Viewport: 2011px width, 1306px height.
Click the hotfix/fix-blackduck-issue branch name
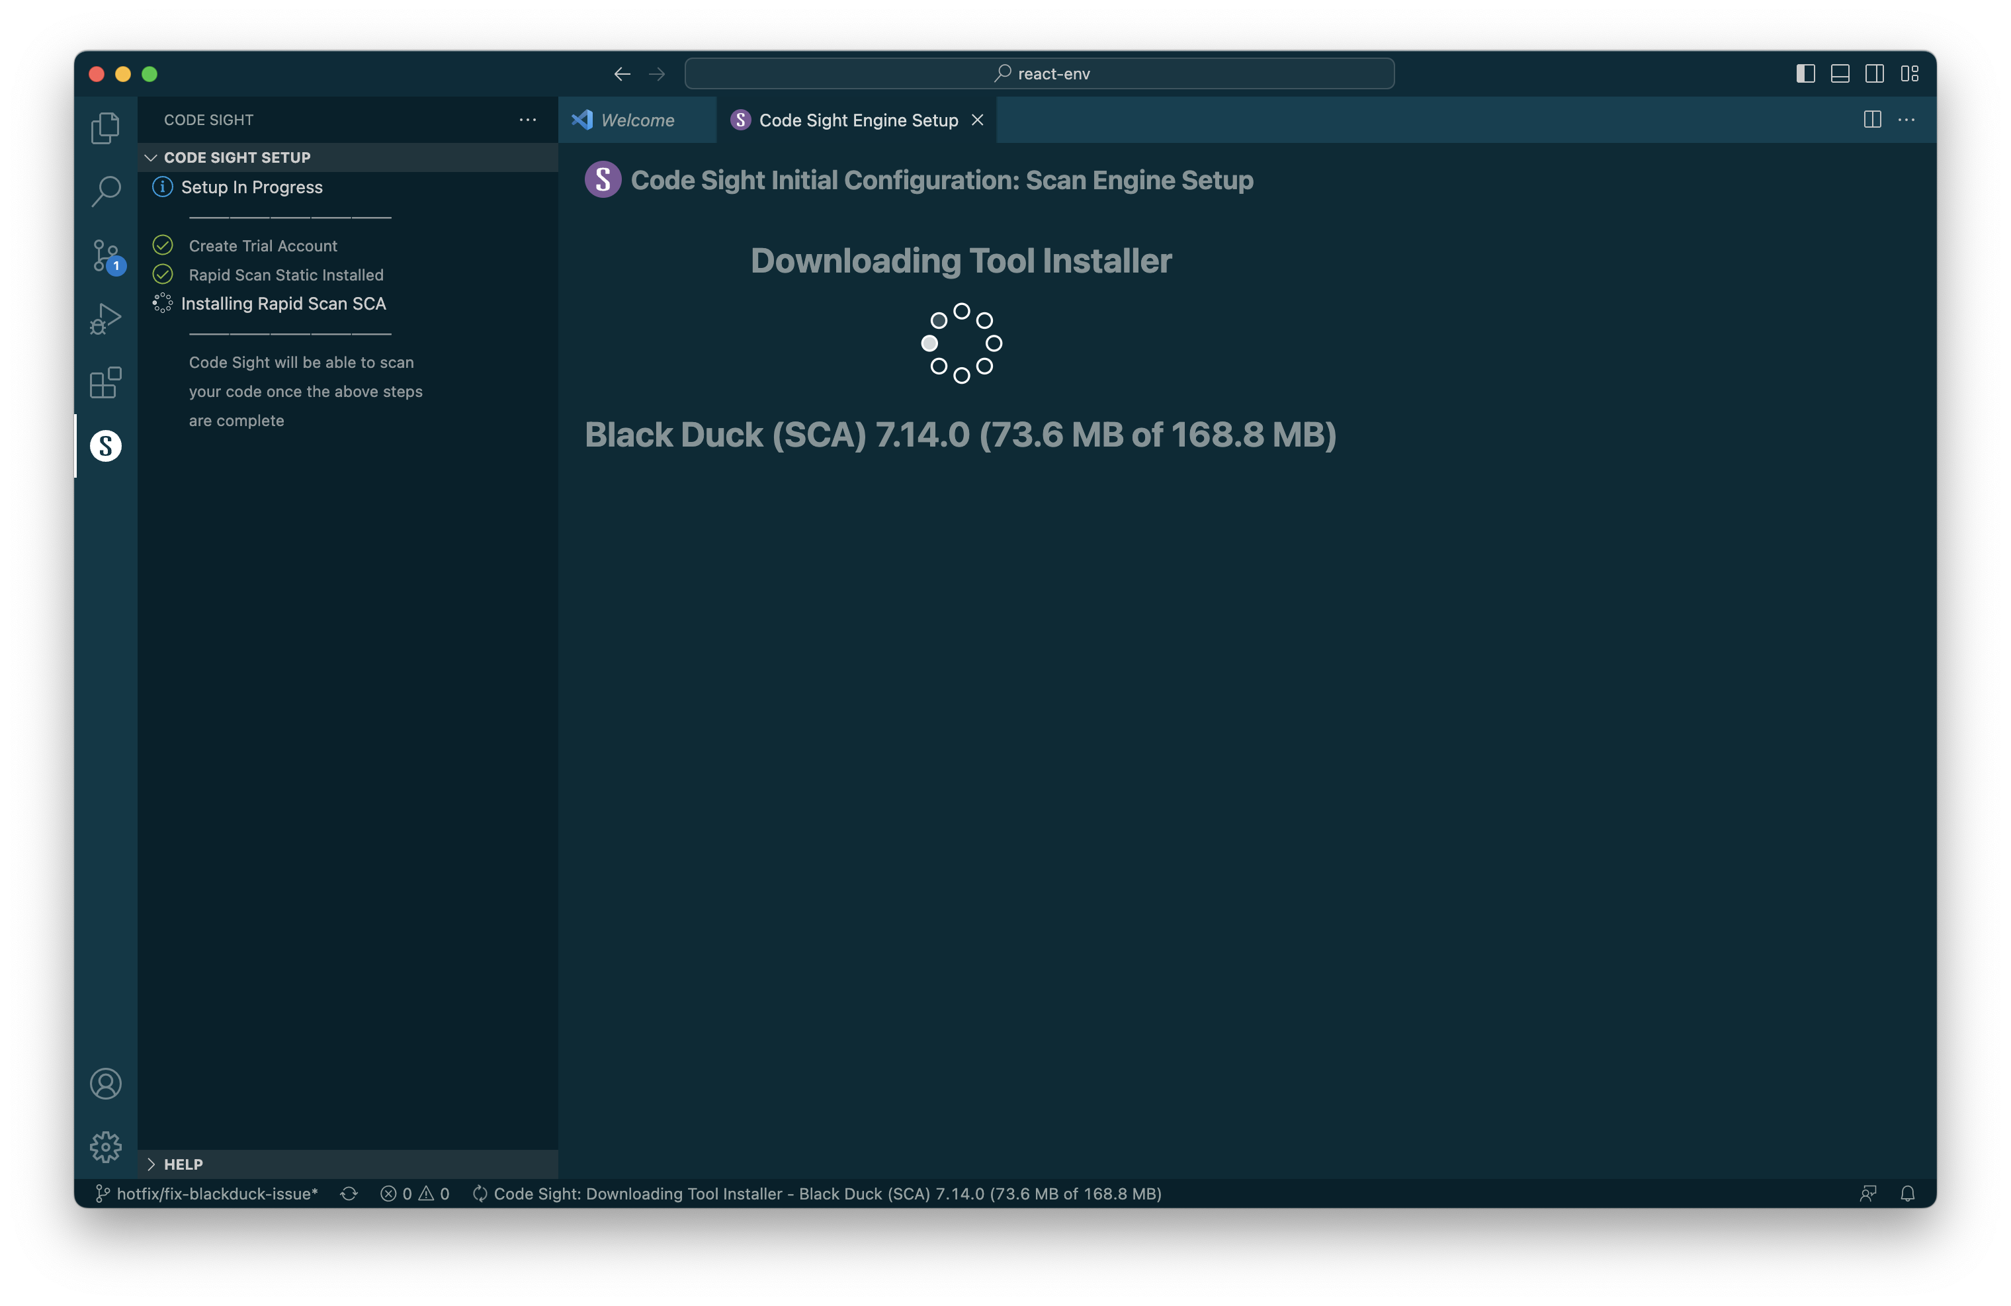tap(217, 1193)
